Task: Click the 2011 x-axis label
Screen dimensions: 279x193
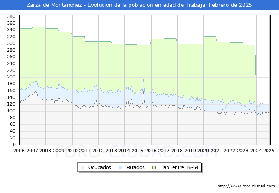Action: coord(85,151)
